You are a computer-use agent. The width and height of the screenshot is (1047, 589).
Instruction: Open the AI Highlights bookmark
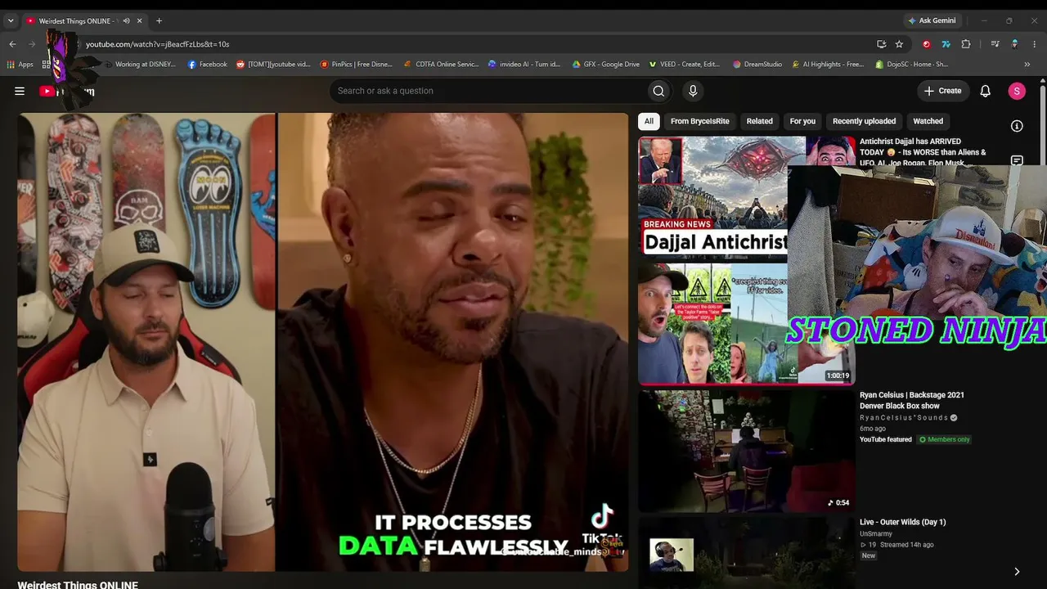coord(828,64)
